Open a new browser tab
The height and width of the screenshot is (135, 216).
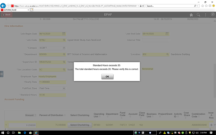[31, 10]
